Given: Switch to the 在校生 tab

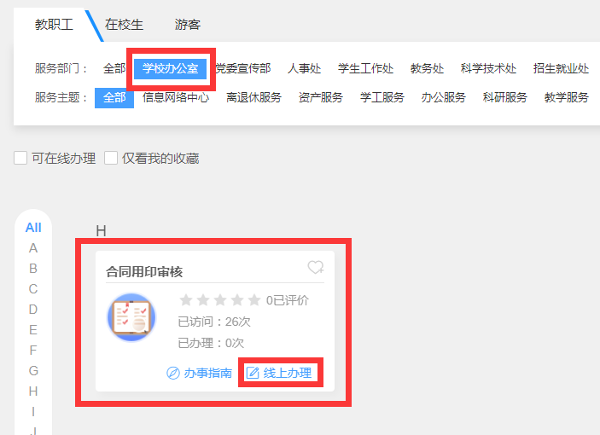Looking at the screenshot, I should coord(124,25).
